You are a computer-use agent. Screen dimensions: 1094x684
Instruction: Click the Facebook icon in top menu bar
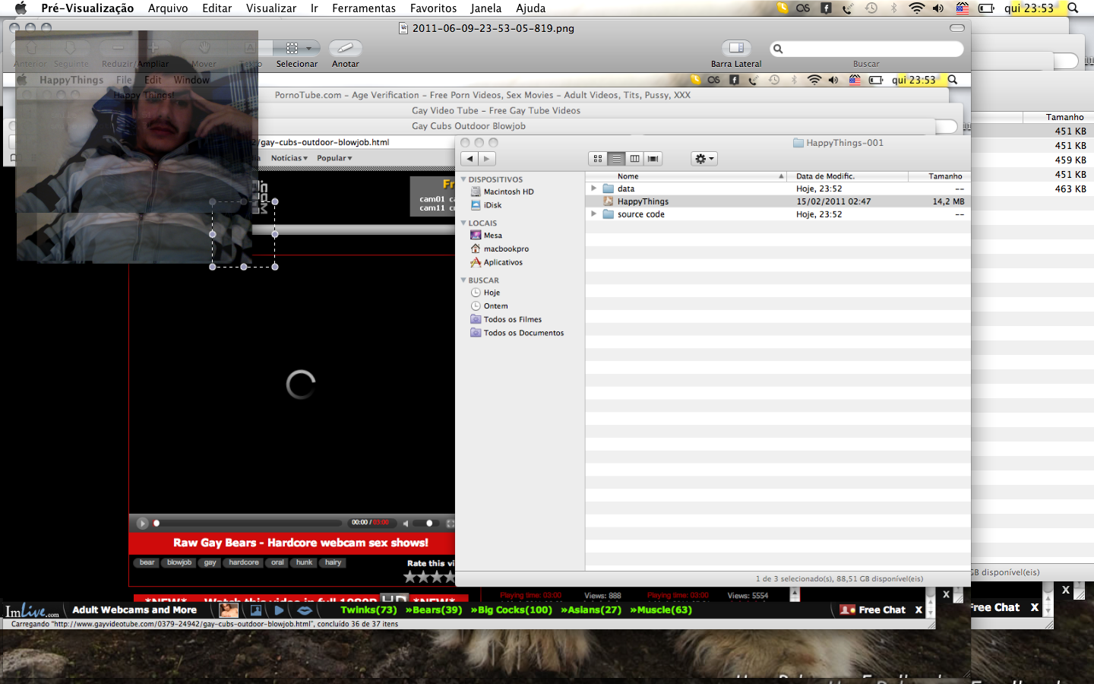tap(826, 8)
